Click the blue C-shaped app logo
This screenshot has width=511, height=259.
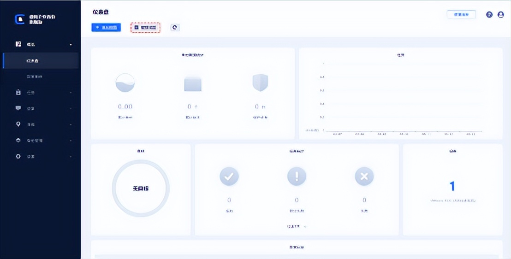click(20, 19)
